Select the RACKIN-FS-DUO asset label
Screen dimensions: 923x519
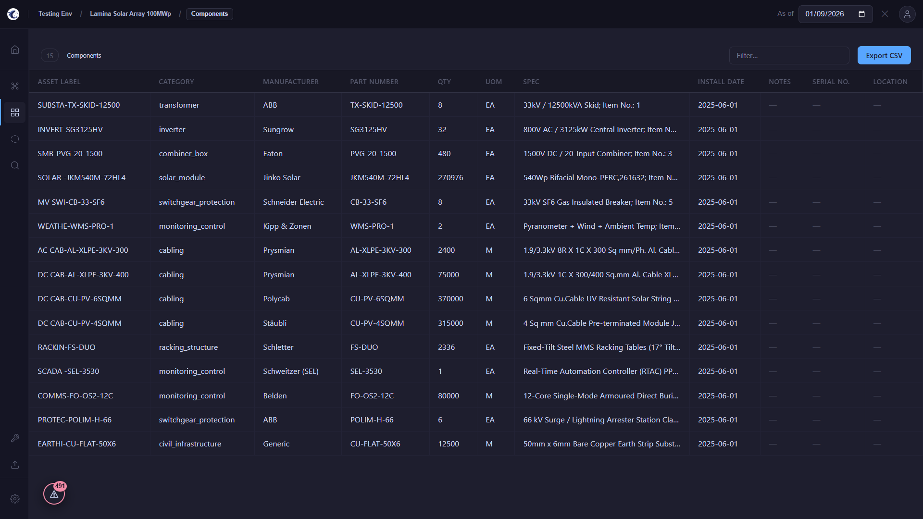coord(67,347)
